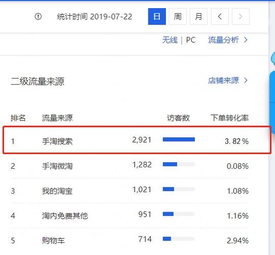Open the 店铺来源 link

[x=223, y=81]
